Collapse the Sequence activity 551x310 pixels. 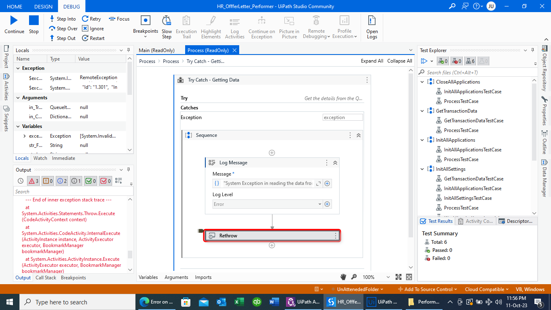click(359, 136)
